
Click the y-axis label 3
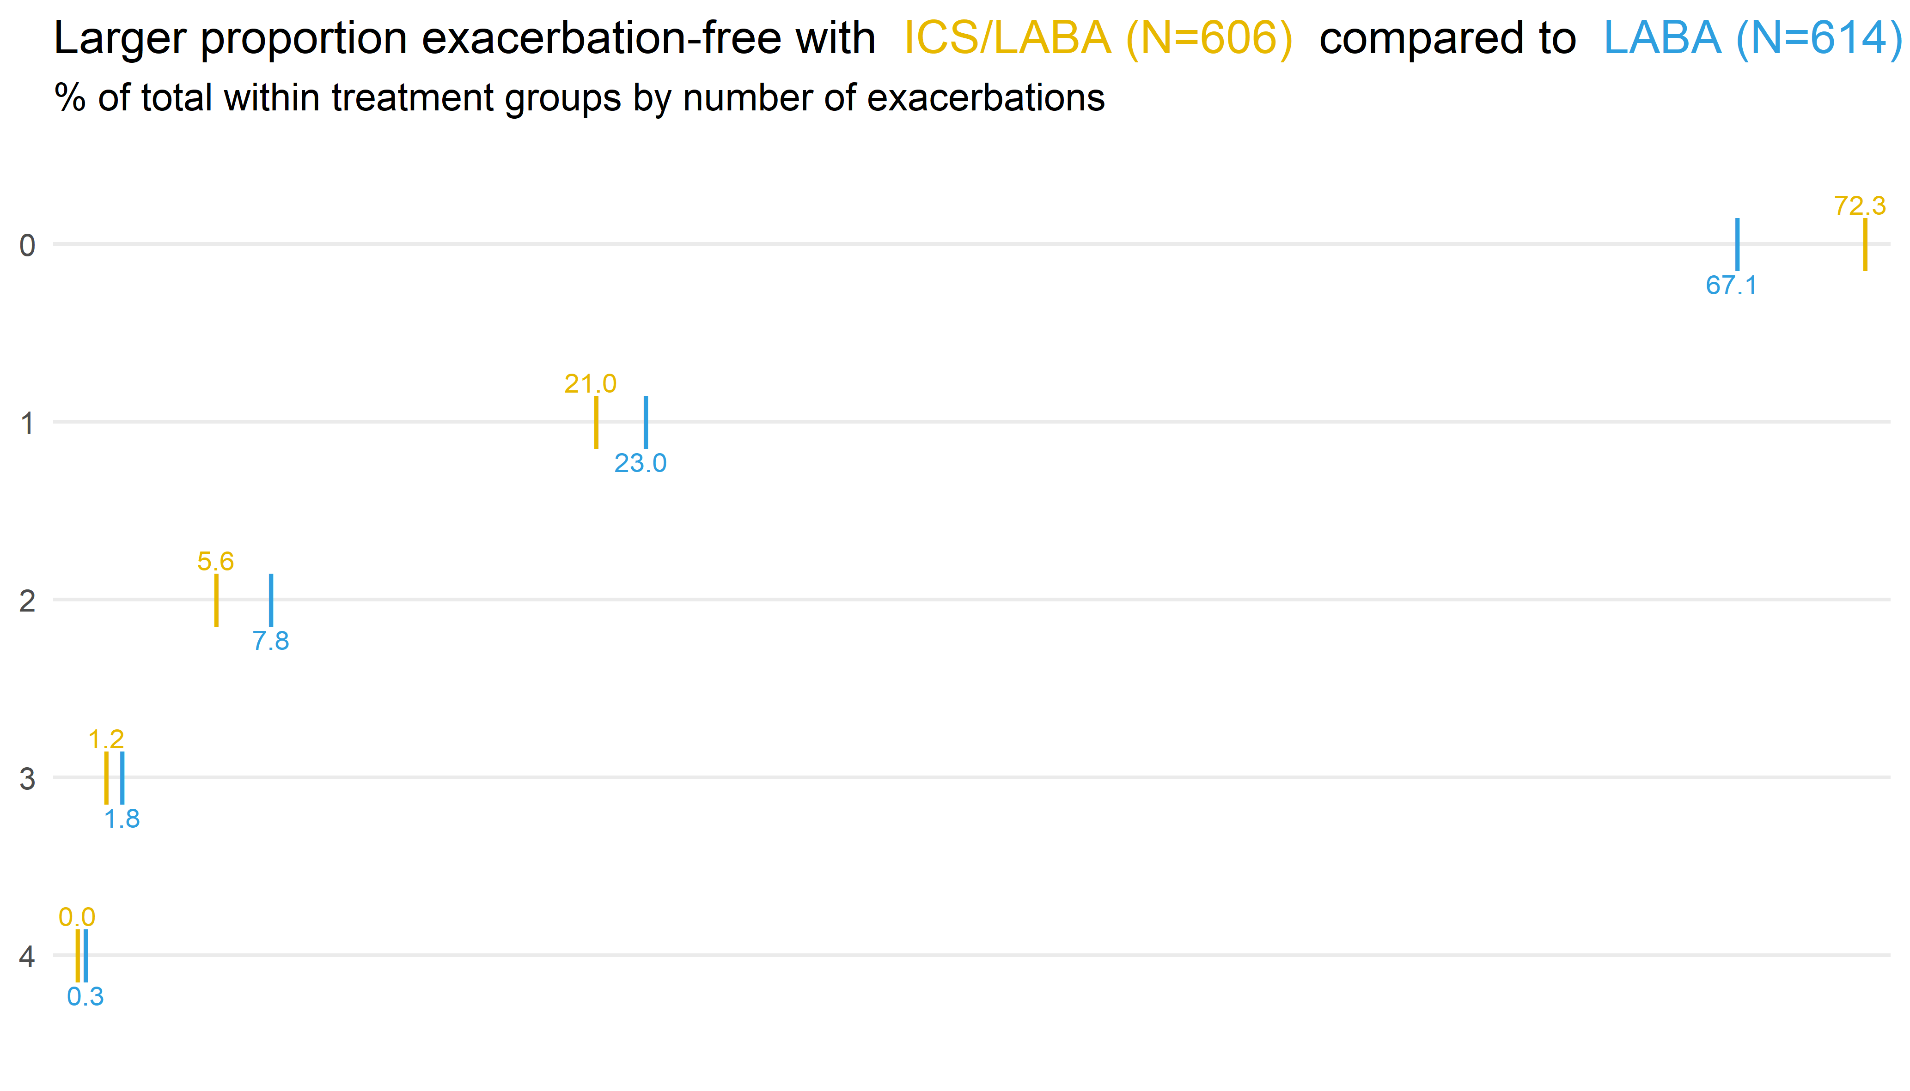tap(27, 779)
